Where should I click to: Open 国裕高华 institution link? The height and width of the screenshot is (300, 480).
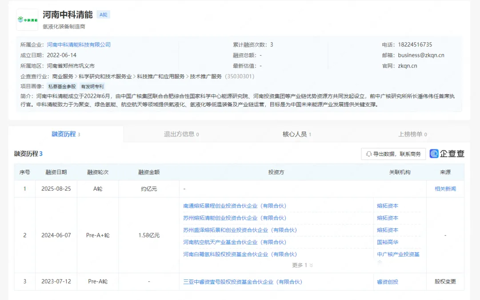point(388,242)
